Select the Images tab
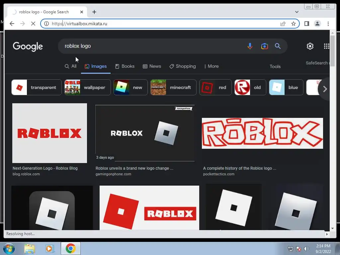This screenshot has height=255, width=340. 96,66
